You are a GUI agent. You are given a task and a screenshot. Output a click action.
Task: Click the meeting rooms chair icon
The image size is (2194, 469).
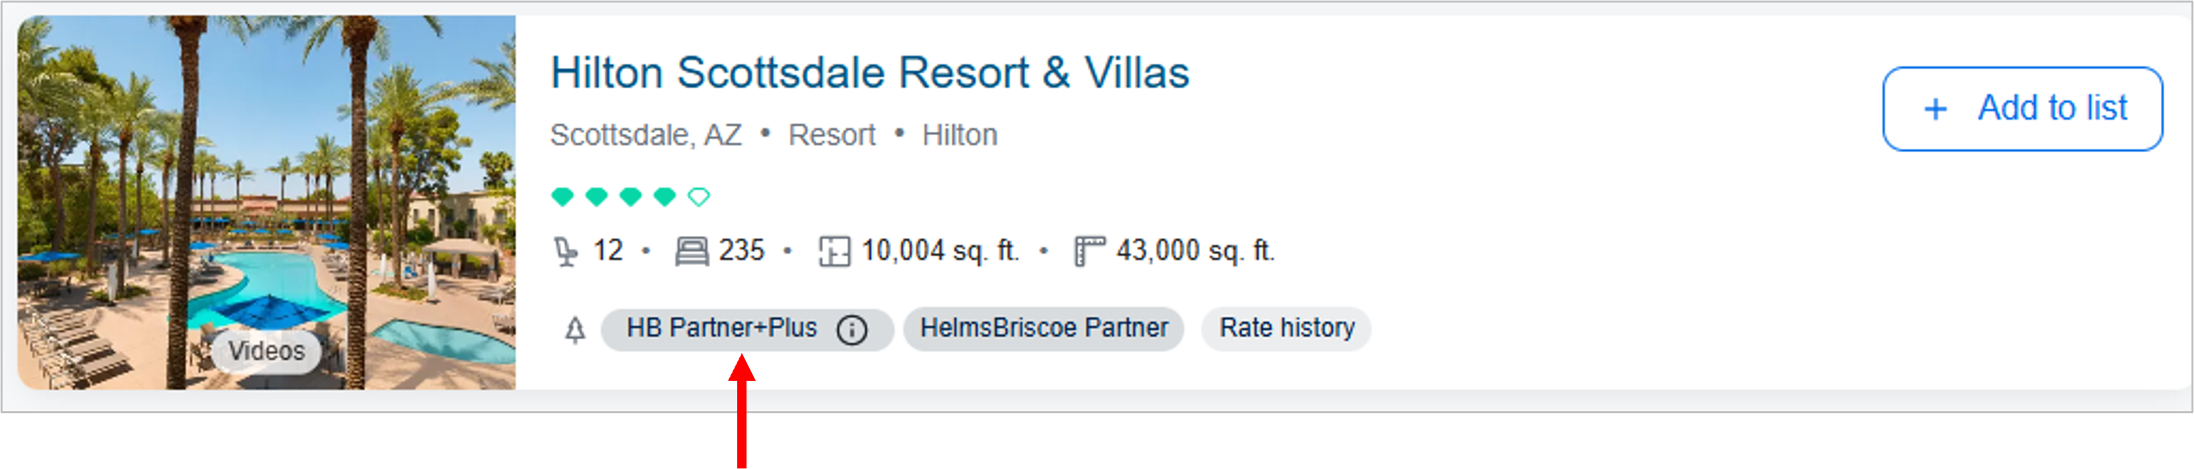pos(566,252)
